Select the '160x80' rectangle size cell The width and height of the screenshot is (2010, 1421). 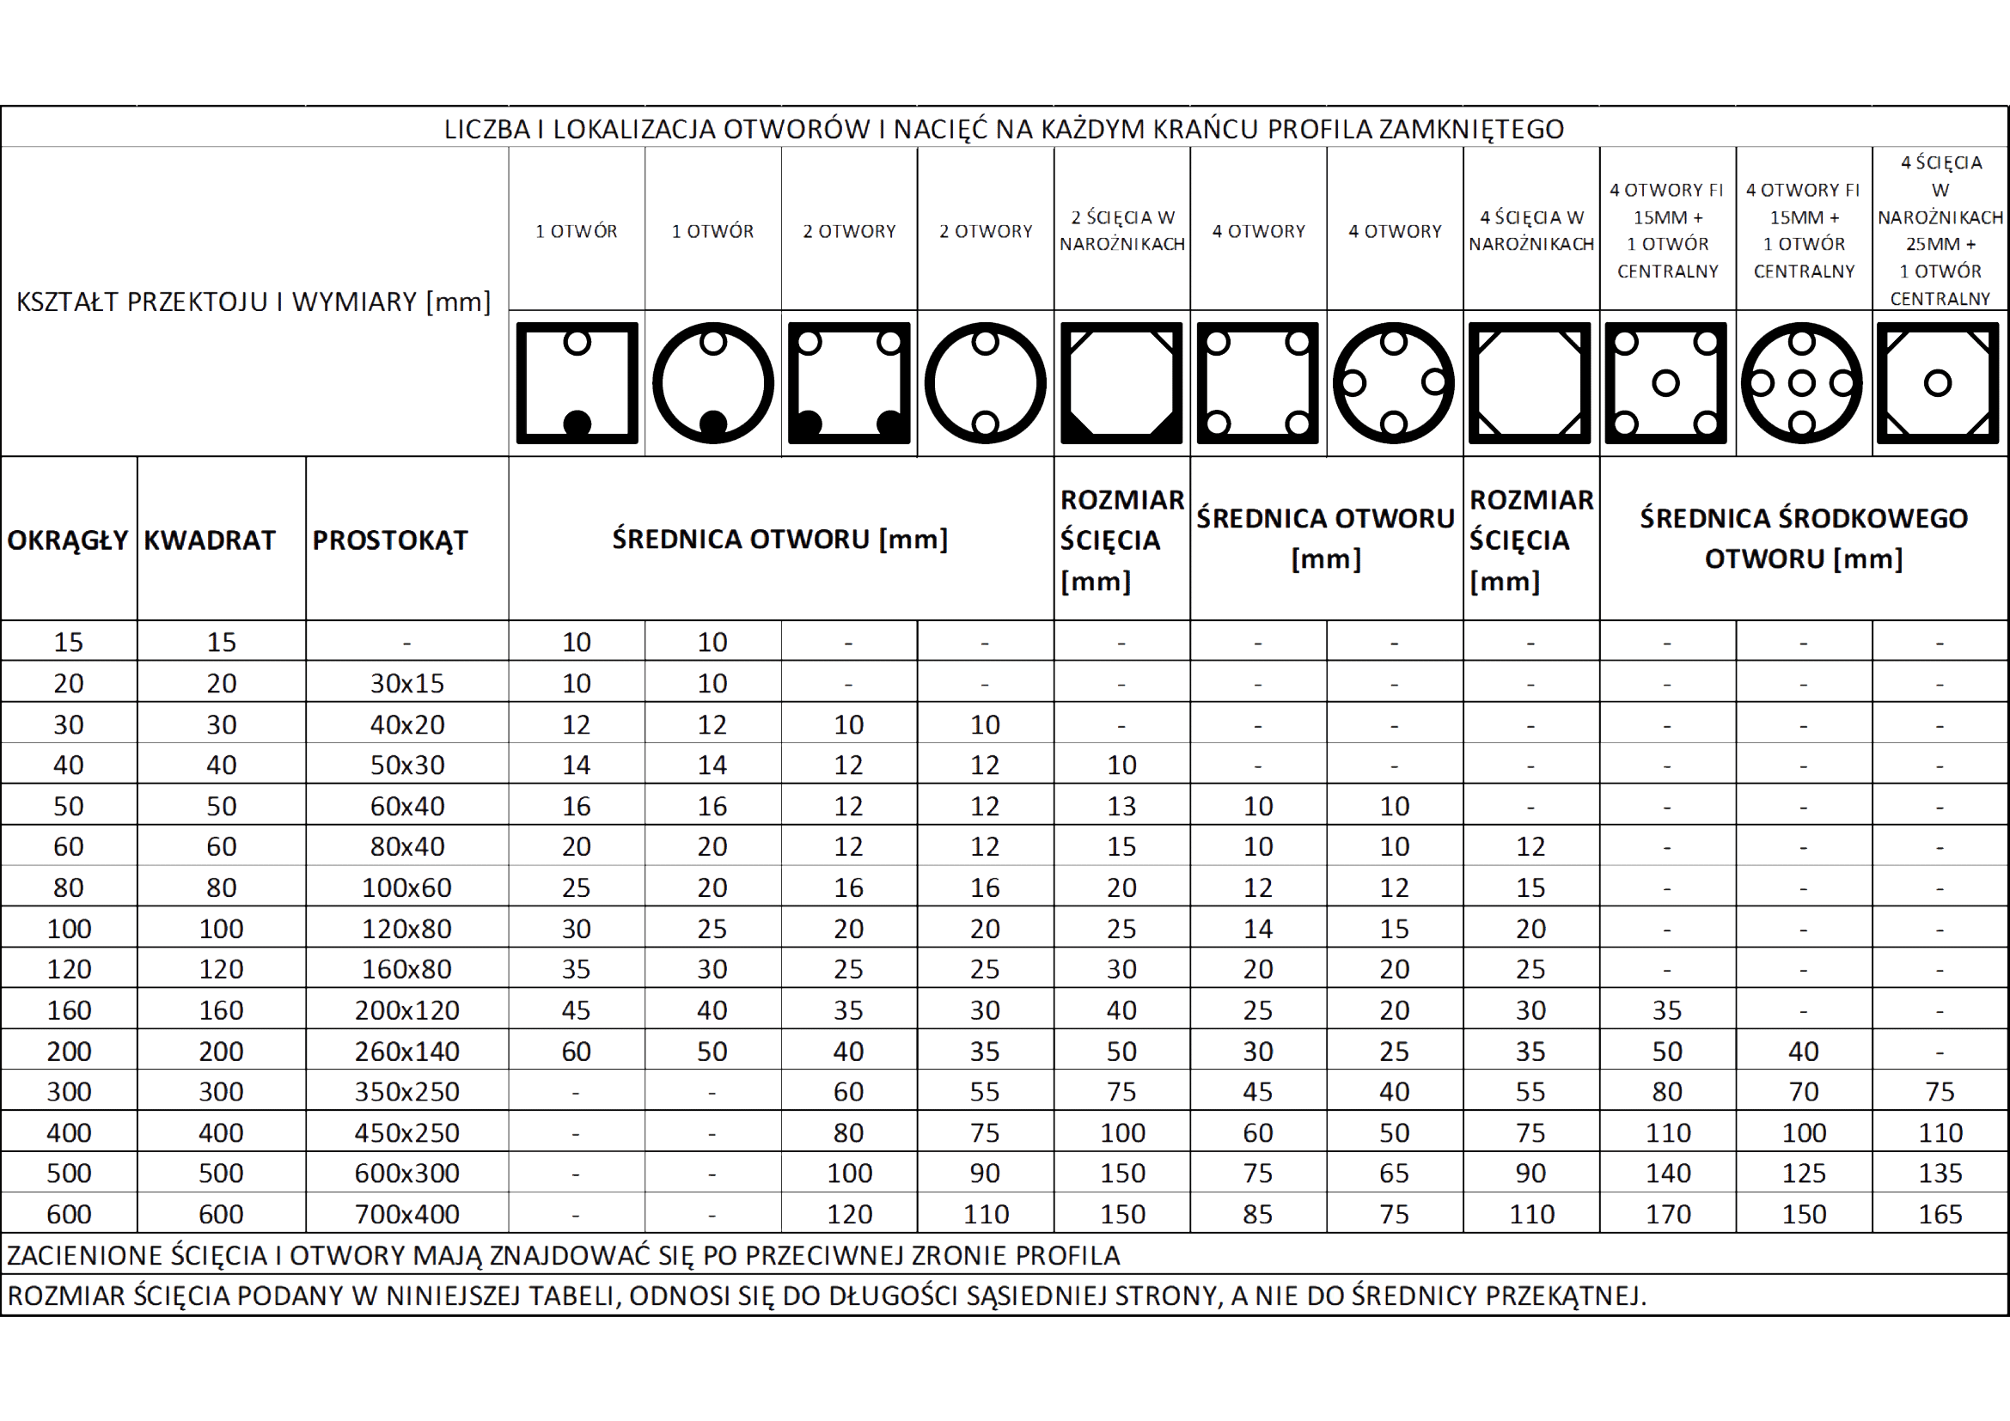point(407,968)
